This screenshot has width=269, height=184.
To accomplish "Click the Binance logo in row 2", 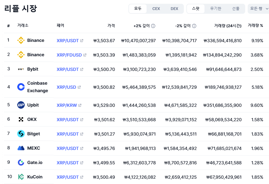I will [21, 55].
